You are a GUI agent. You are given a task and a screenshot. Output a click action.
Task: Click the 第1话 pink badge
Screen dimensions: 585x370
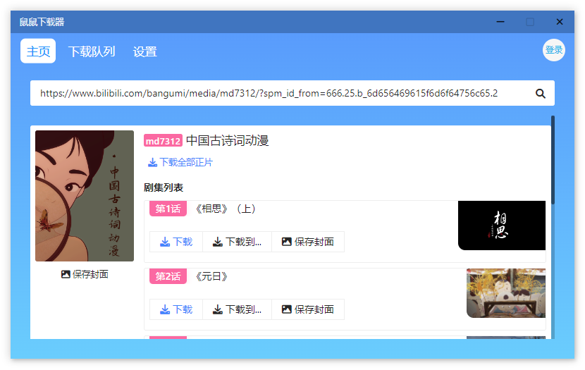(x=168, y=209)
